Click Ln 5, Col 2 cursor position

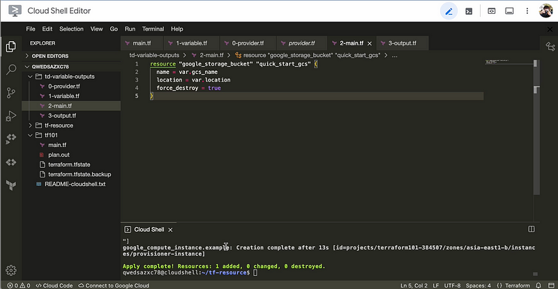click(x=414, y=286)
